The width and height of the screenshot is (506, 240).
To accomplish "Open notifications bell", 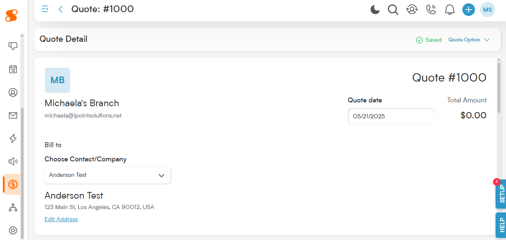I will click(450, 10).
